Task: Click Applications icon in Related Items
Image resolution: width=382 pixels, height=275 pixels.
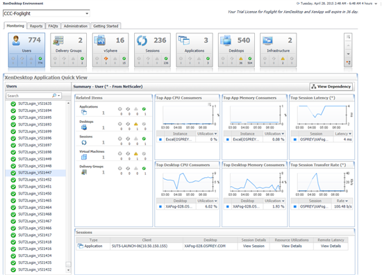Action: pyautogui.click(x=84, y=112)
